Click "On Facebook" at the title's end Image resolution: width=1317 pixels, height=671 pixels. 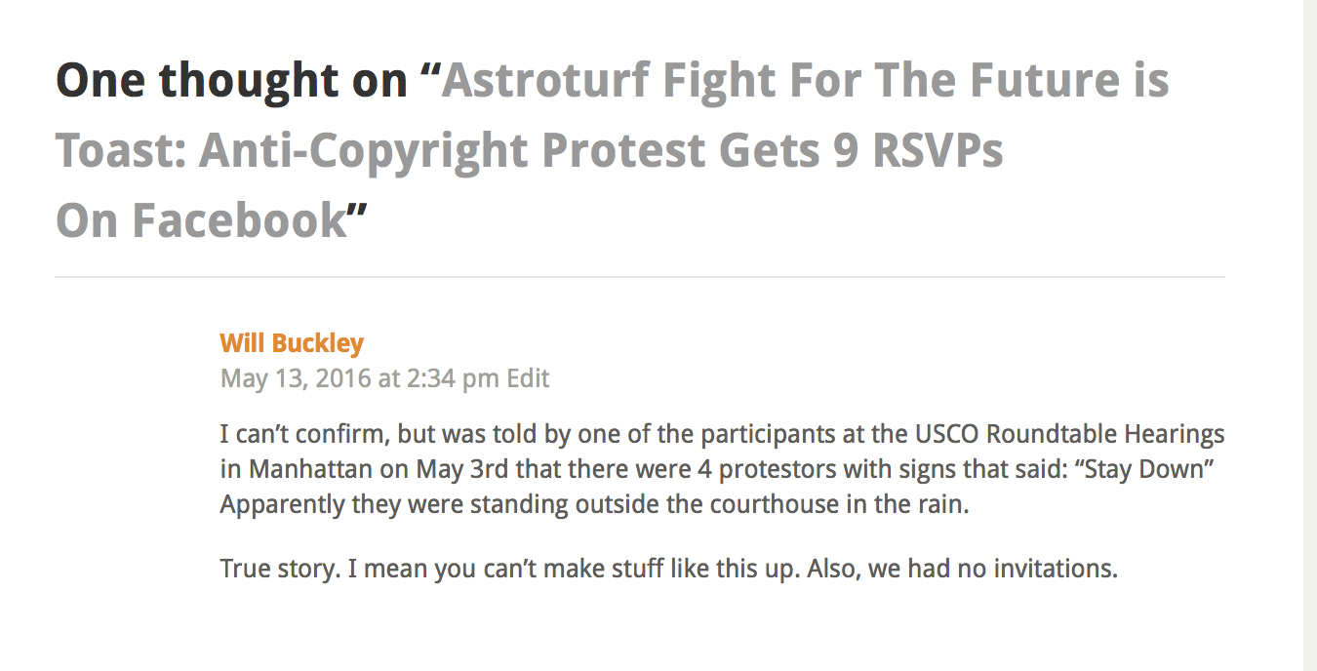(x=201, y=220)
